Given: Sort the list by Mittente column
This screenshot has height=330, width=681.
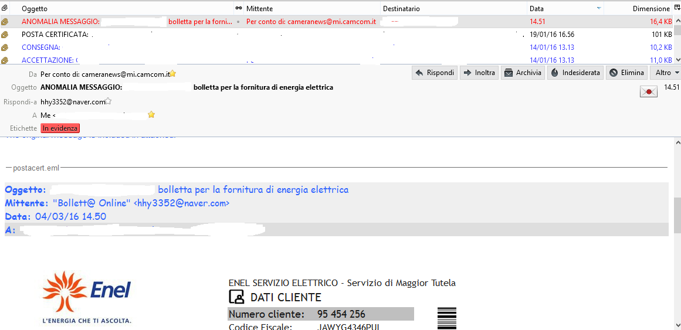Looking at the screenshot, I should [x=259, y=9].
